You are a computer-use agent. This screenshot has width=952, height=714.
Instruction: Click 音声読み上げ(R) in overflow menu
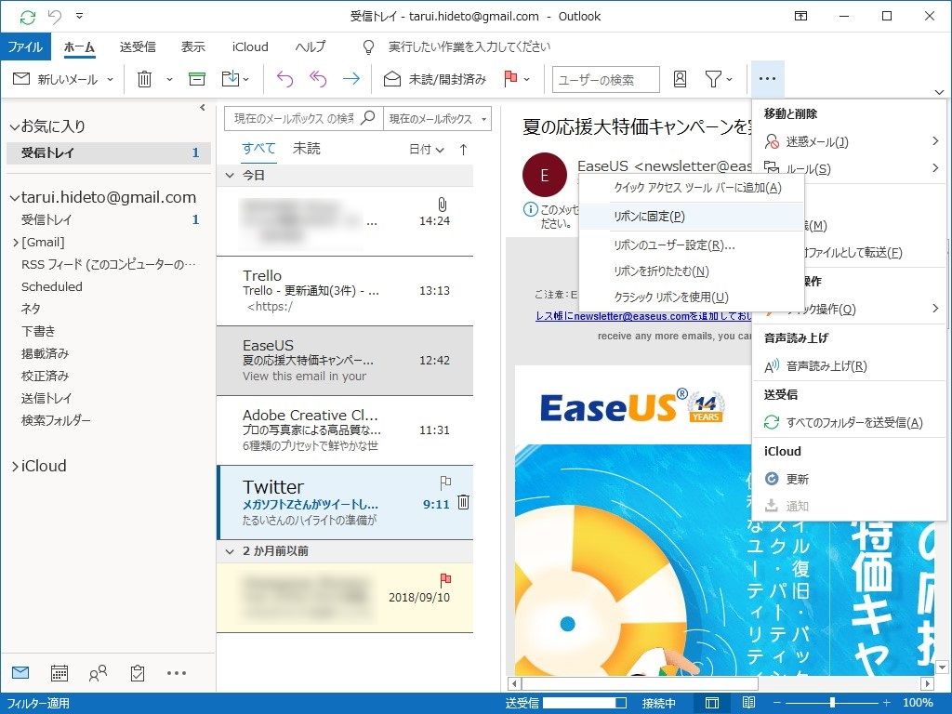point(850,366)
